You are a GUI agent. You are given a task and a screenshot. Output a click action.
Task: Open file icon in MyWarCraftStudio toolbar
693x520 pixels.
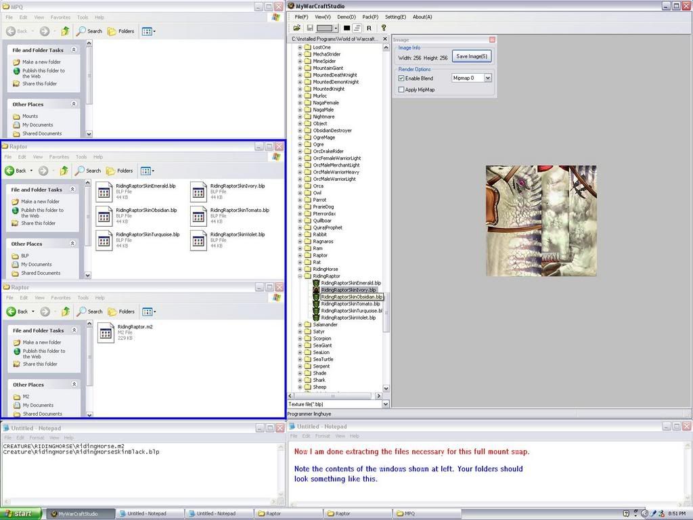click(297, 28)
